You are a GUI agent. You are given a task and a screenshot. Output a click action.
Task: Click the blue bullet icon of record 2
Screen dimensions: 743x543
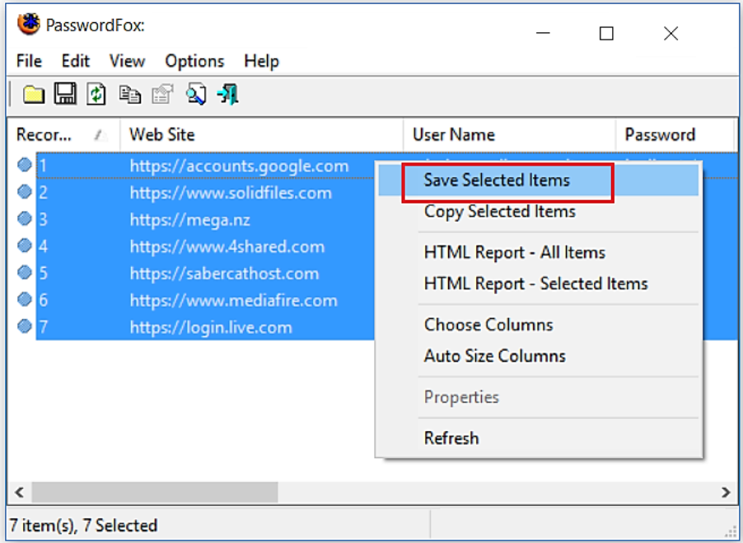24,192
